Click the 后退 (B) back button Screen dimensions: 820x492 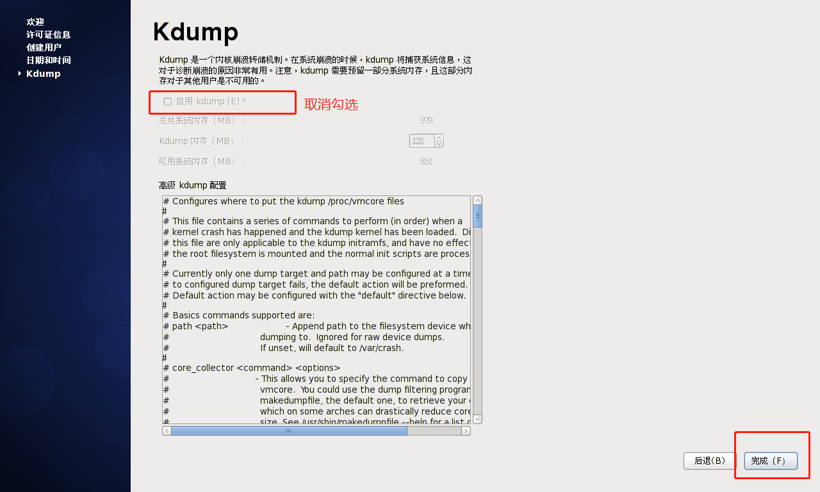click(x=710, y=461)
